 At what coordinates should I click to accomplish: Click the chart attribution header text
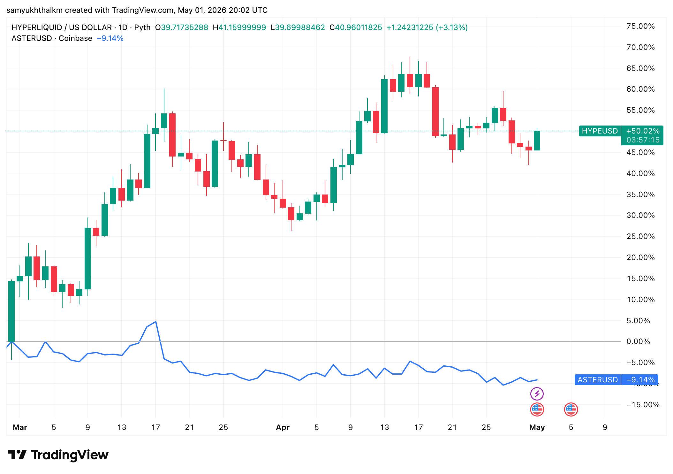click(x=137, y=10)
